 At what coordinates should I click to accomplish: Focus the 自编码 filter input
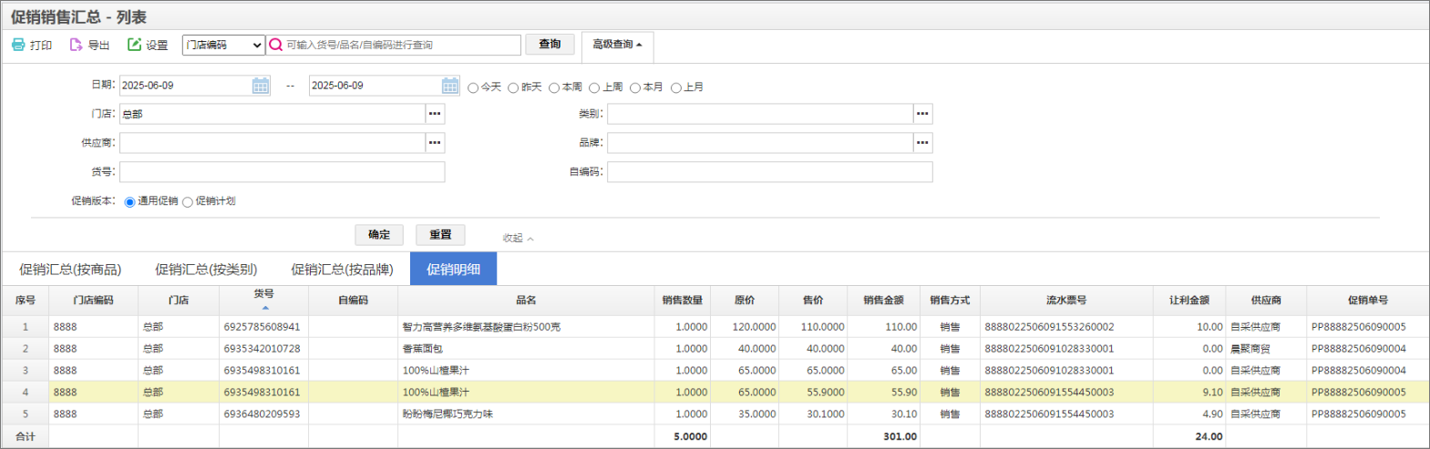click(x=770, y=172)
